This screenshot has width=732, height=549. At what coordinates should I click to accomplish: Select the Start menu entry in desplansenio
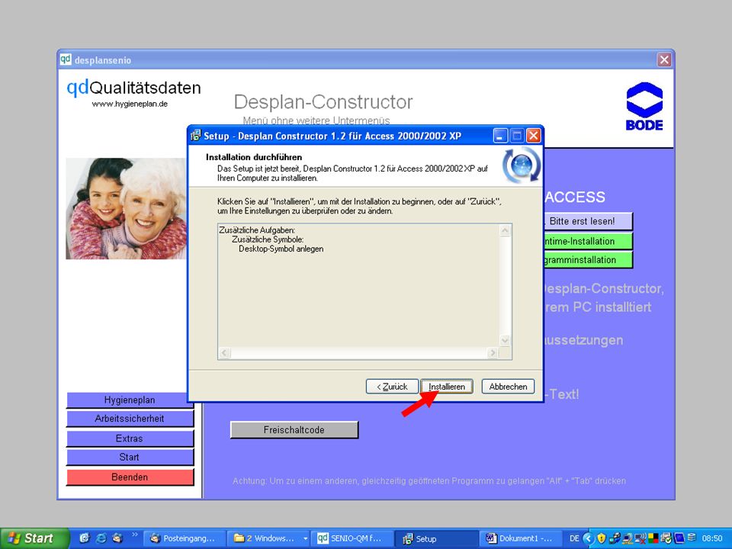(x=130, y=457)
